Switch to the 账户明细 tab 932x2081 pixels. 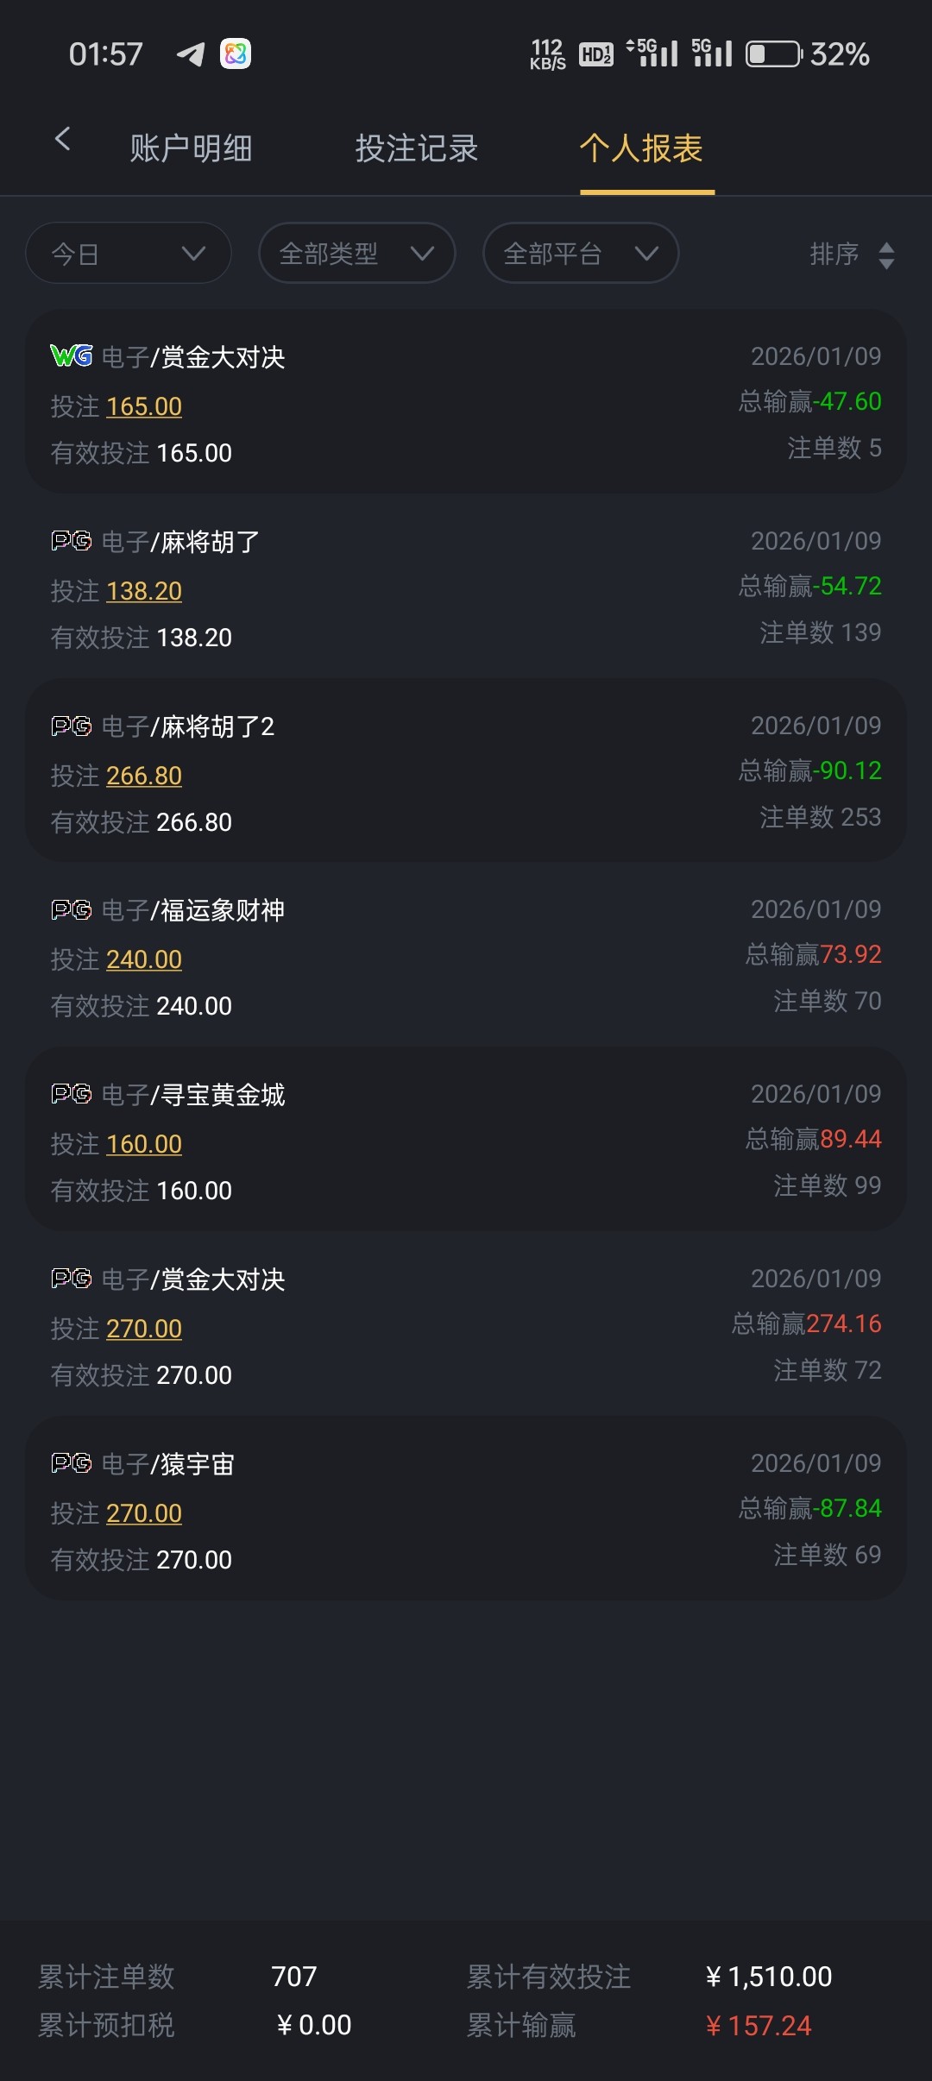[191, 148]
